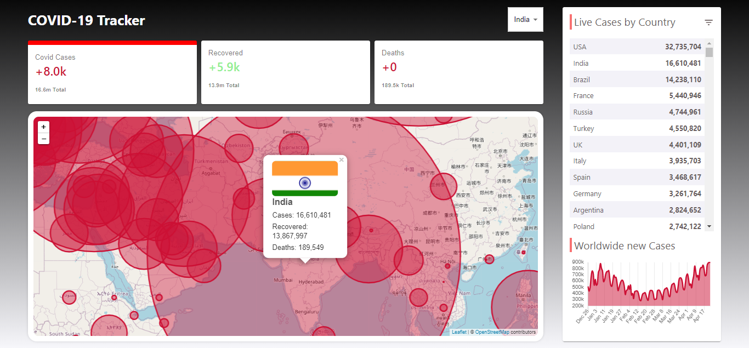Click the filter icon beside Live Cases by Country
Viewport: 749px width, 348px height.
pos(708,21)
